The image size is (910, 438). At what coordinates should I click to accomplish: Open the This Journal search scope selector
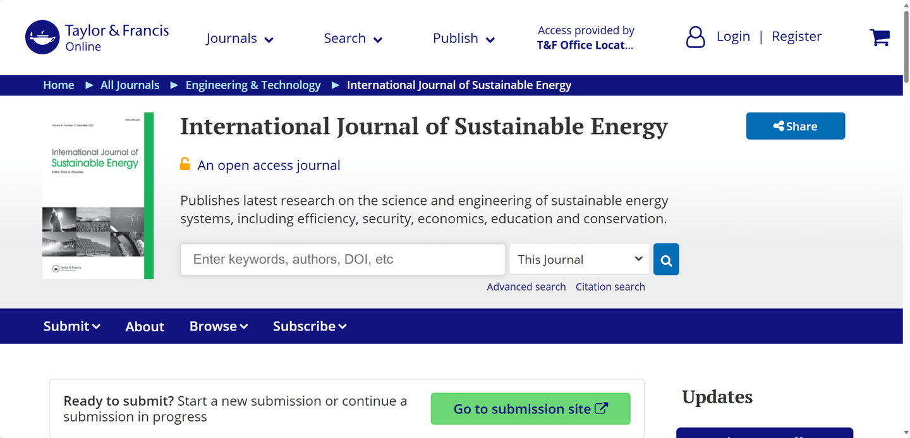pos(579,259)
